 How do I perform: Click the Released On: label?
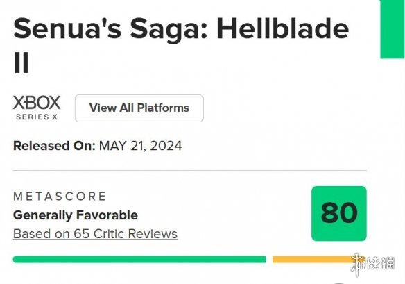[54, 146]
